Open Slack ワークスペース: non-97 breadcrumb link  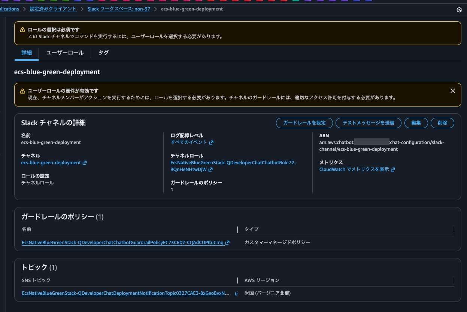click(x=119, y=9)
